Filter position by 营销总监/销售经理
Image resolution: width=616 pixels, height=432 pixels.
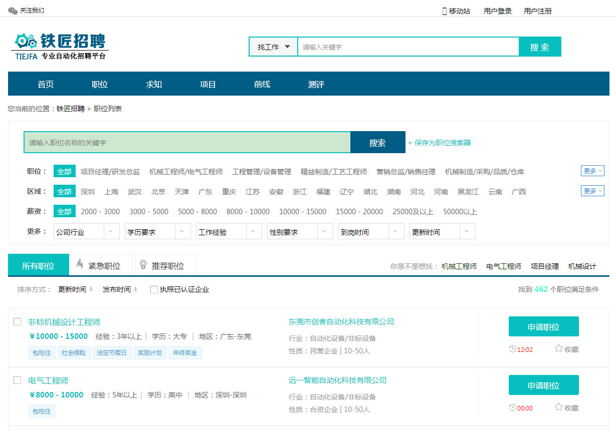coord(406,171)
